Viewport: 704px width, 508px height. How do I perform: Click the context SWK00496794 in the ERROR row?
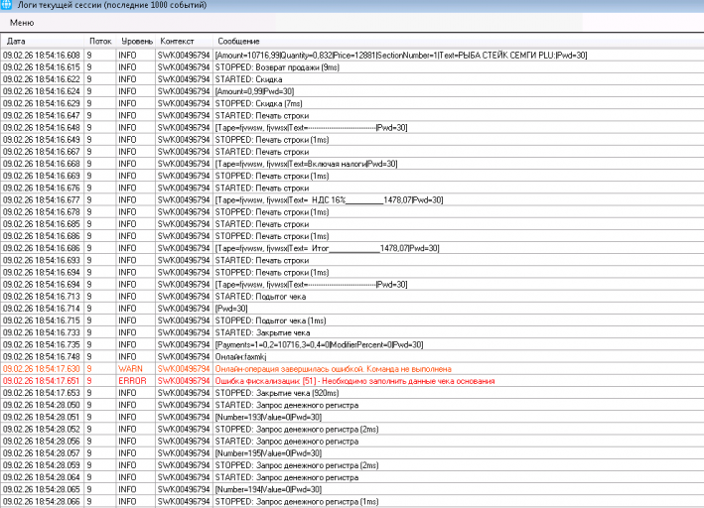[x=184, y=381]
